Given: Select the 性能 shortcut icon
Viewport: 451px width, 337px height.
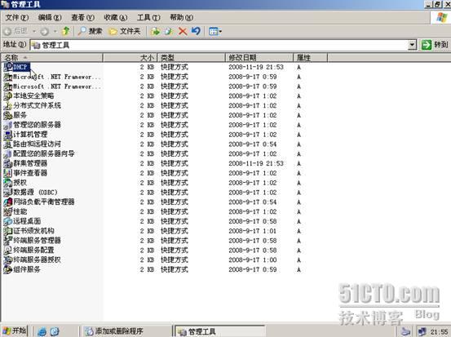Looking at the screenshot, I should 8,211.
